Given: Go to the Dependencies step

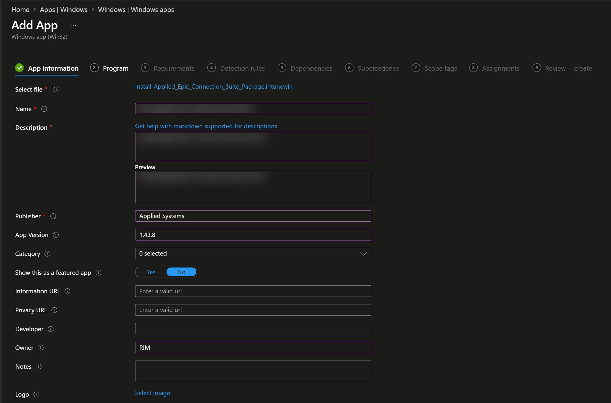Looking at the screenshot, I should point(305,68).
